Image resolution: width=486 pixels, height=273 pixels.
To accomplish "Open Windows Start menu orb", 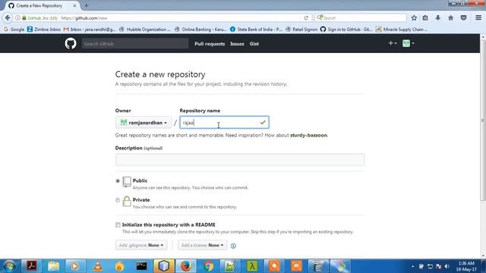I will [9, 266].
